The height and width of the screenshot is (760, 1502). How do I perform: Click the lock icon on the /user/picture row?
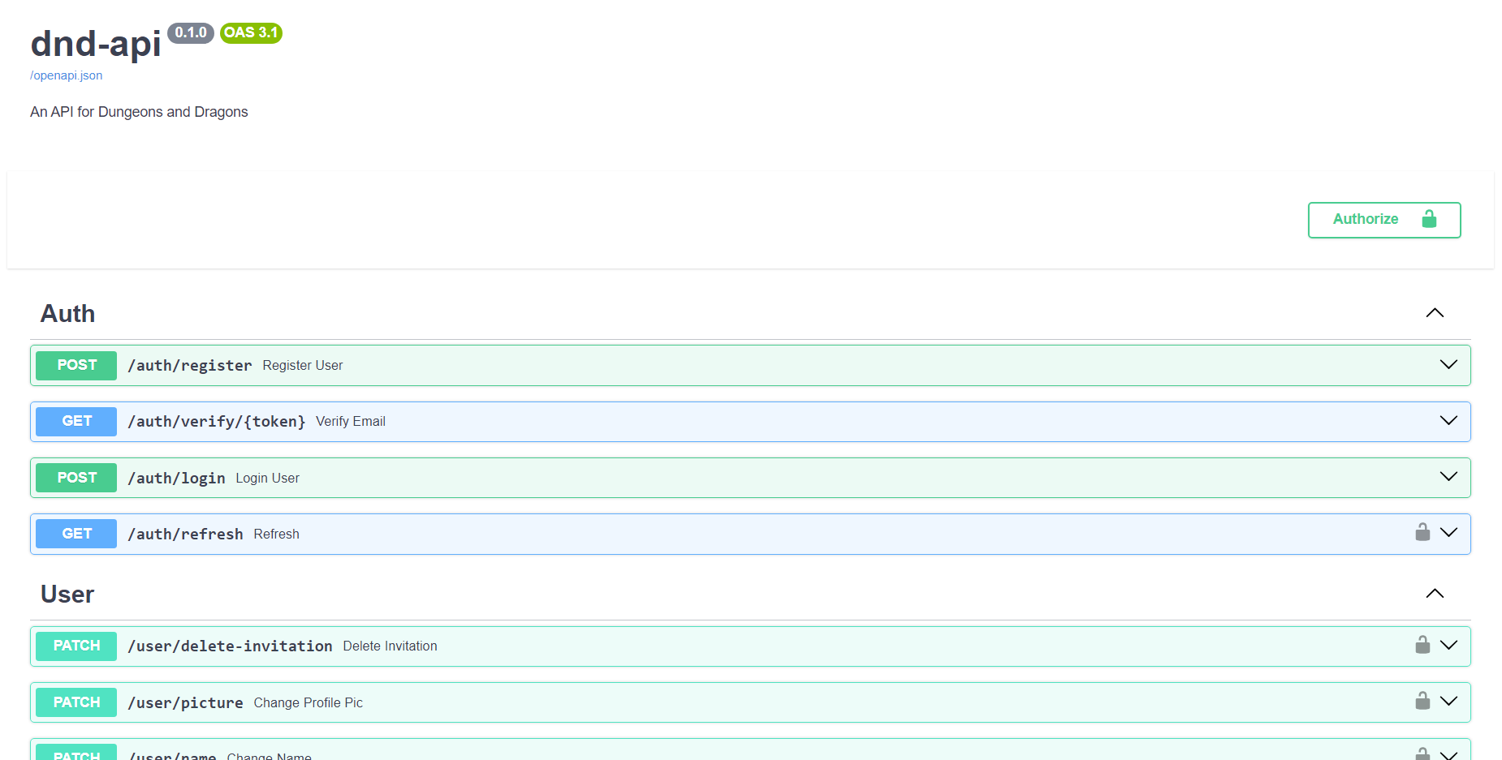click(x=1422, y=701)
